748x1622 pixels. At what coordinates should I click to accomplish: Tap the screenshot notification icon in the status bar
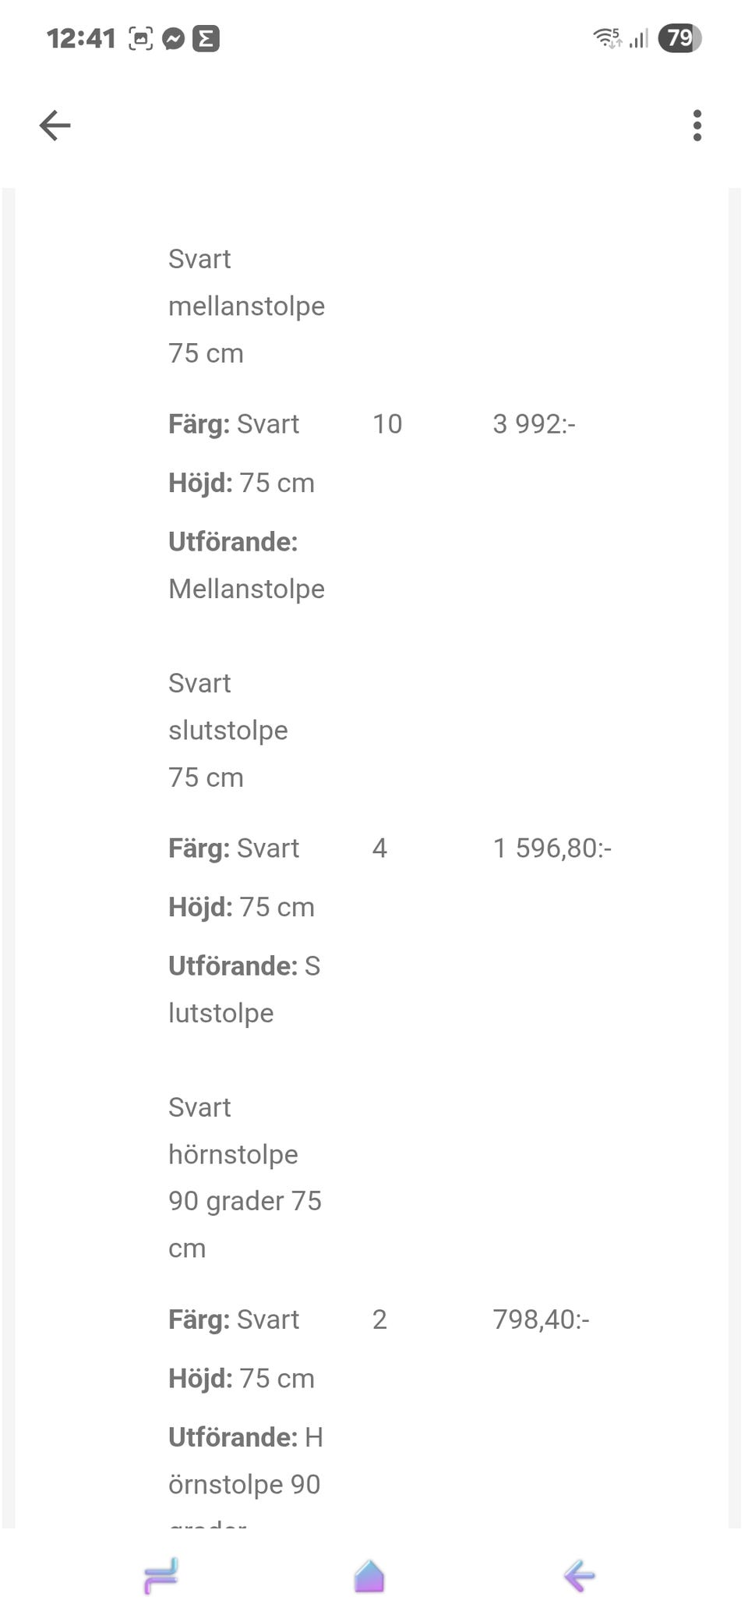pos(140,38)
